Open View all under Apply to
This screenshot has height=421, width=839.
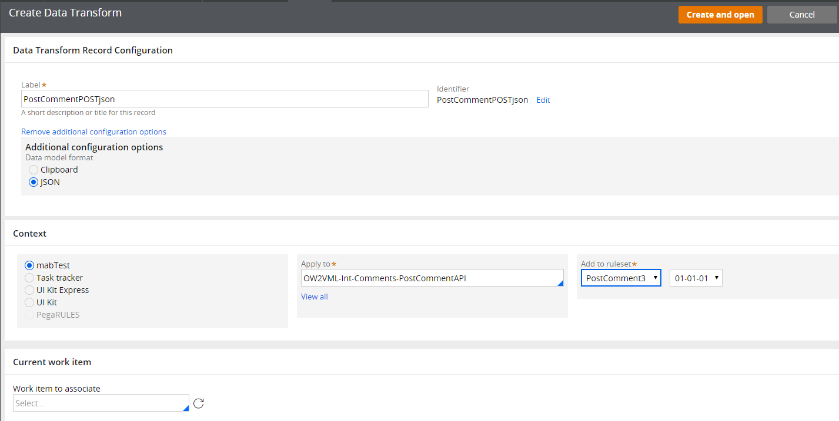tap(314, 297)
